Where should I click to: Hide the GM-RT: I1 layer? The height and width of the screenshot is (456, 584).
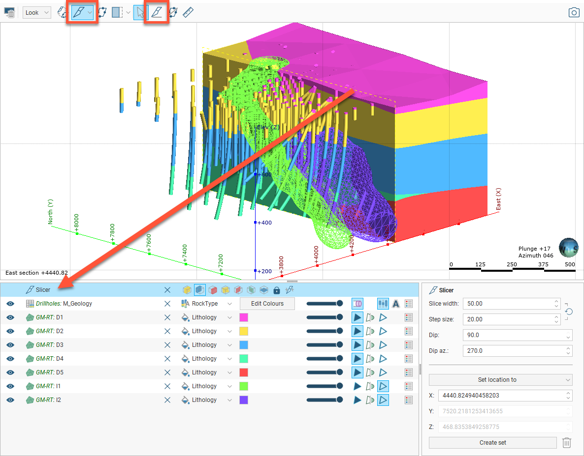pyautogui.click(x=10, y=386)
